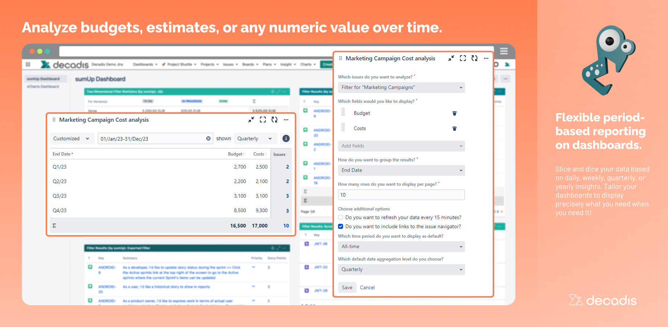Clear the 01/Jan/23-31/Dec/23 date range
Image resolution: width=668 pixels, height=327 pixels.
click(208, 138)
